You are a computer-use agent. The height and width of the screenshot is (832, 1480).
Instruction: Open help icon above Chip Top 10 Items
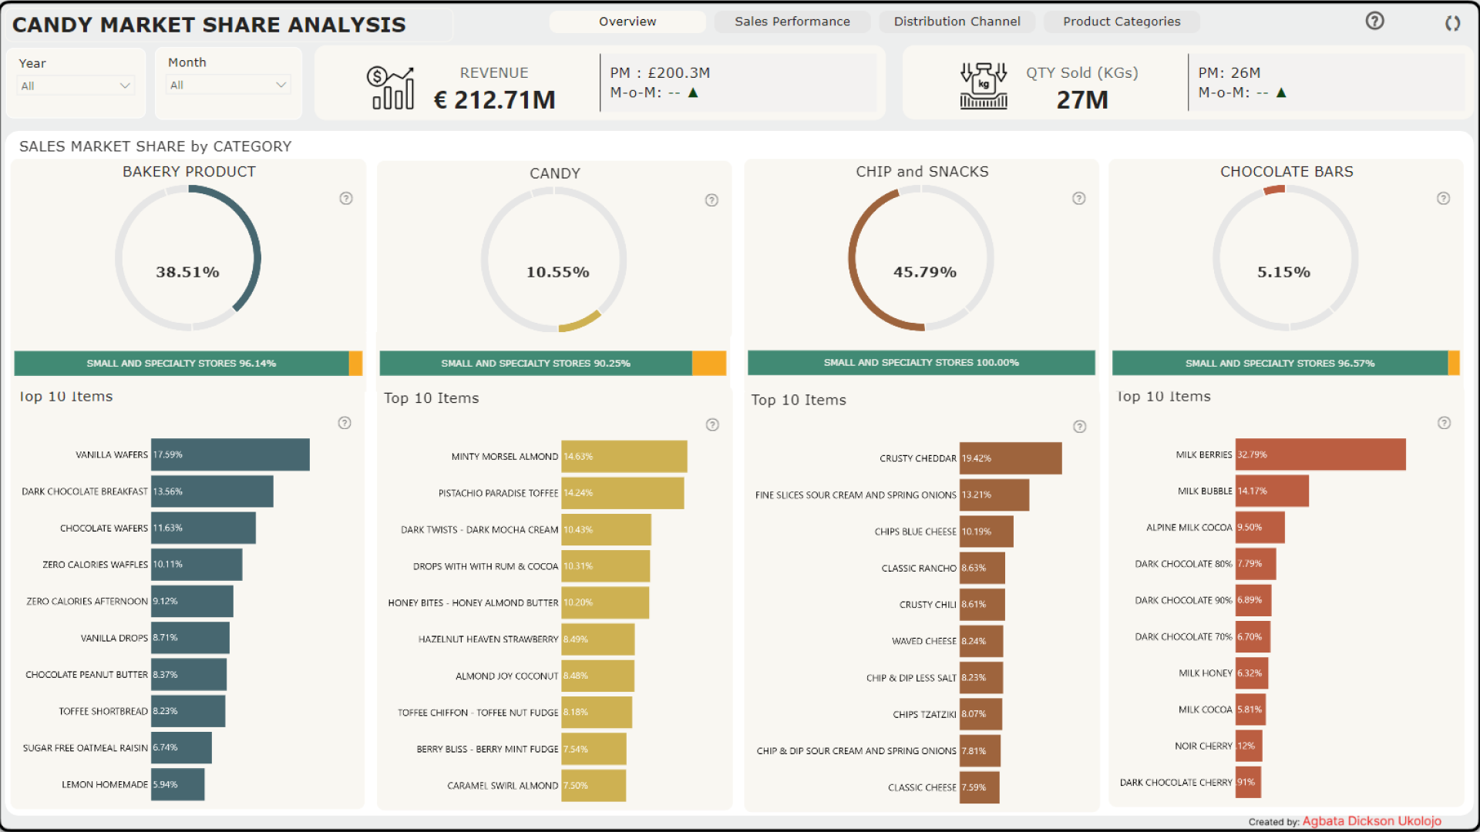coord(1080,426)
